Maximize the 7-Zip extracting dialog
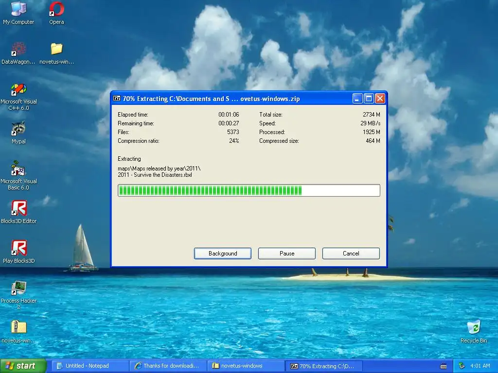The width and height of the screenshot is (498, 373). pyautogui.click(x=369, y=99)
